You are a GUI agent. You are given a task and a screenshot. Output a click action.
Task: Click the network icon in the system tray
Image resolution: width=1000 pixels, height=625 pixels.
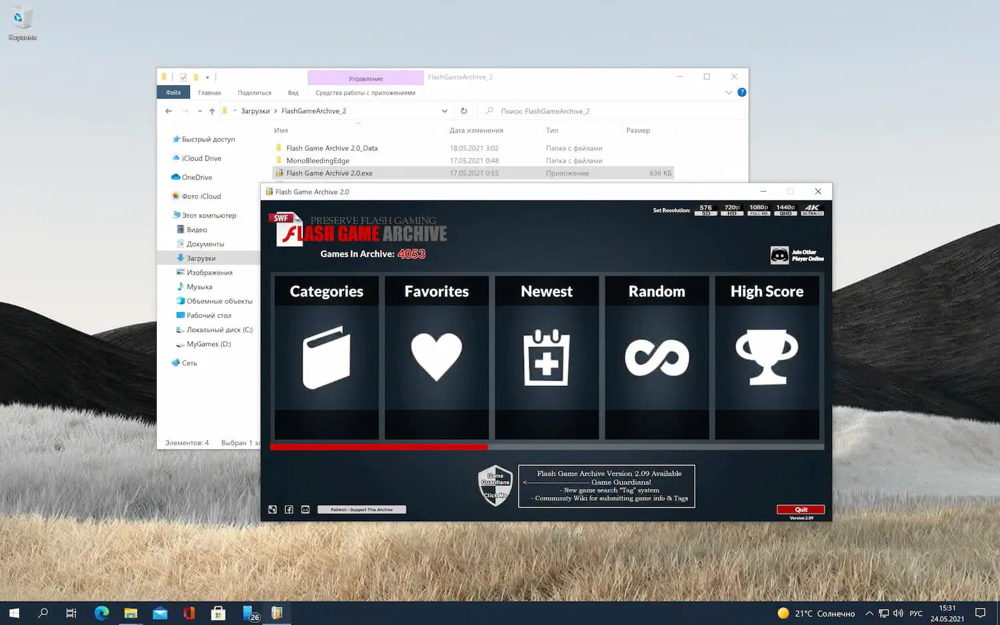click(883, 613)
